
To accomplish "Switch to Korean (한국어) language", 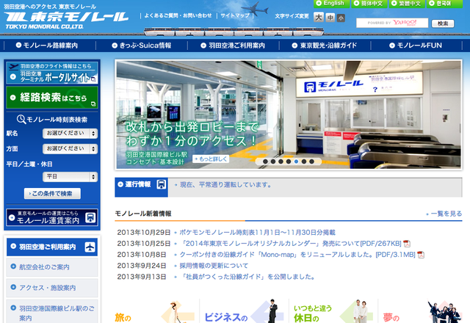I will (x=444, y=3).
